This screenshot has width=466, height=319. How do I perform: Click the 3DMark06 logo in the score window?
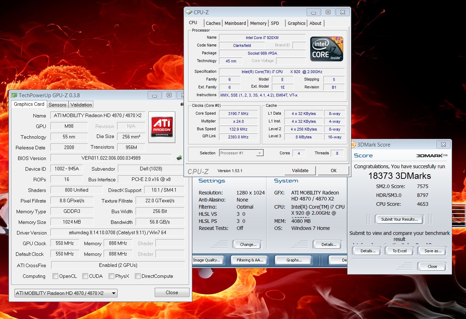pyautogui.click(x=432, y=155)
